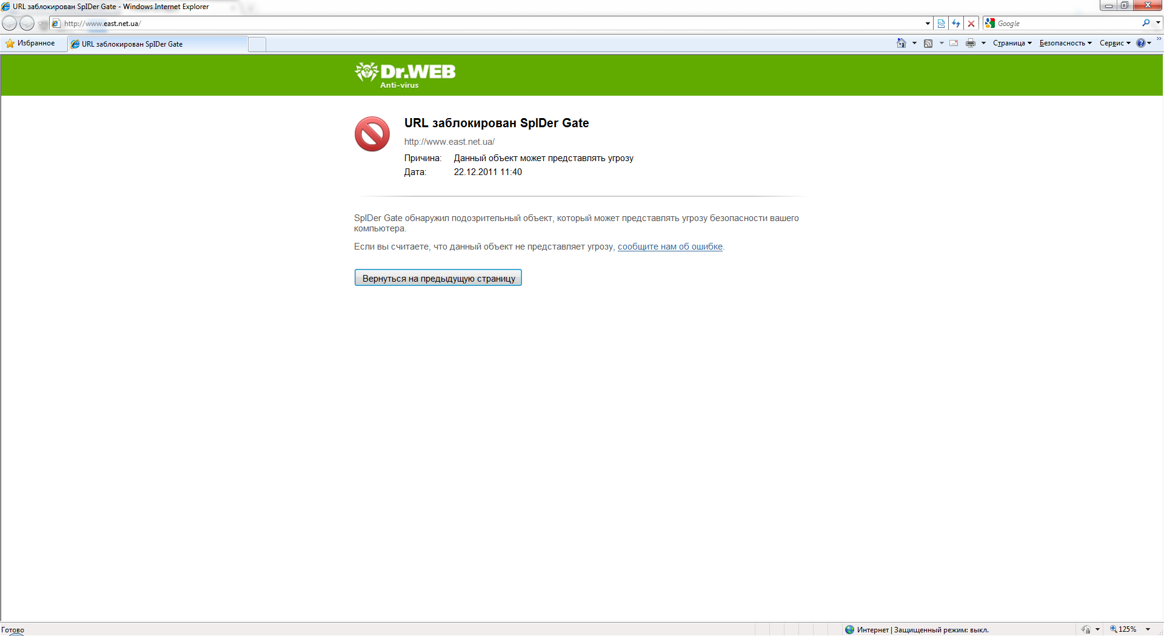Minimize the Internet Explorer window
Image resolution: width=1164 pixels, height=636 pixels.
click(x=1109, y=5)
